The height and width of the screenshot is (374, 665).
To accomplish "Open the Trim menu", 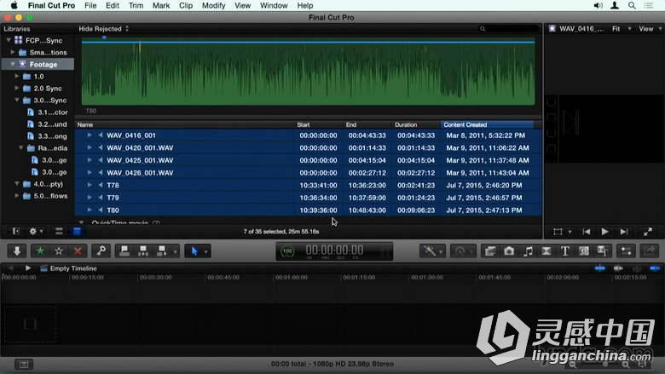I will click(136, 5).
